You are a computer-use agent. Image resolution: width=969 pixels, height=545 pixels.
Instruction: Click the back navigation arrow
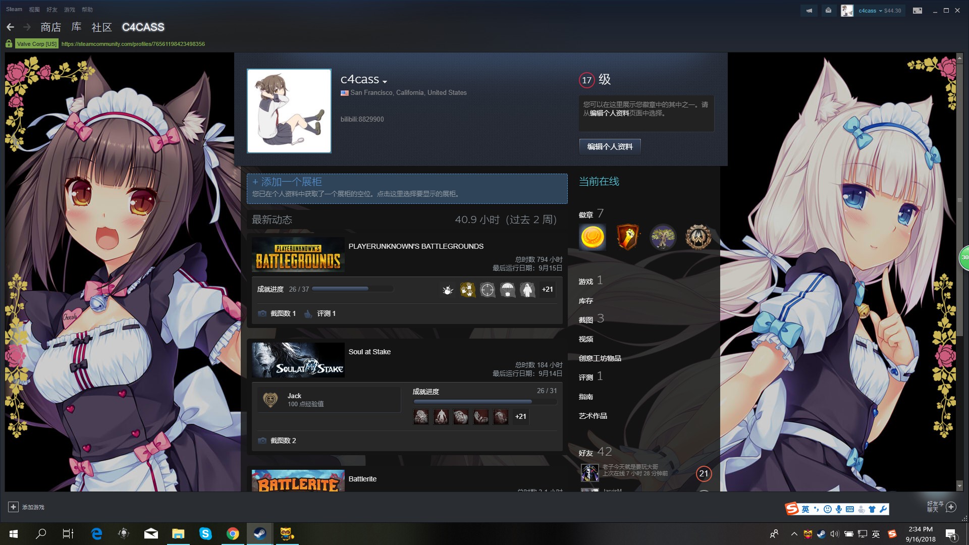tap(10, 27)
